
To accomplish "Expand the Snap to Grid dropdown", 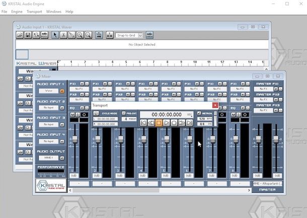I will 140,35.
